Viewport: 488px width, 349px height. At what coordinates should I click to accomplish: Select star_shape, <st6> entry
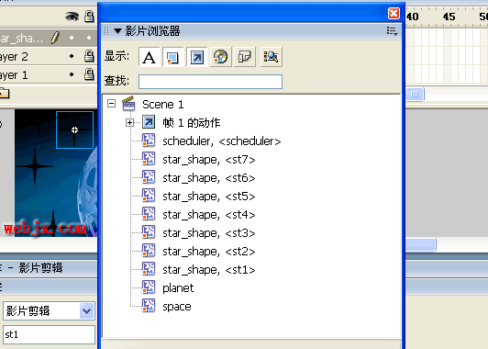[x=209, y=178]
